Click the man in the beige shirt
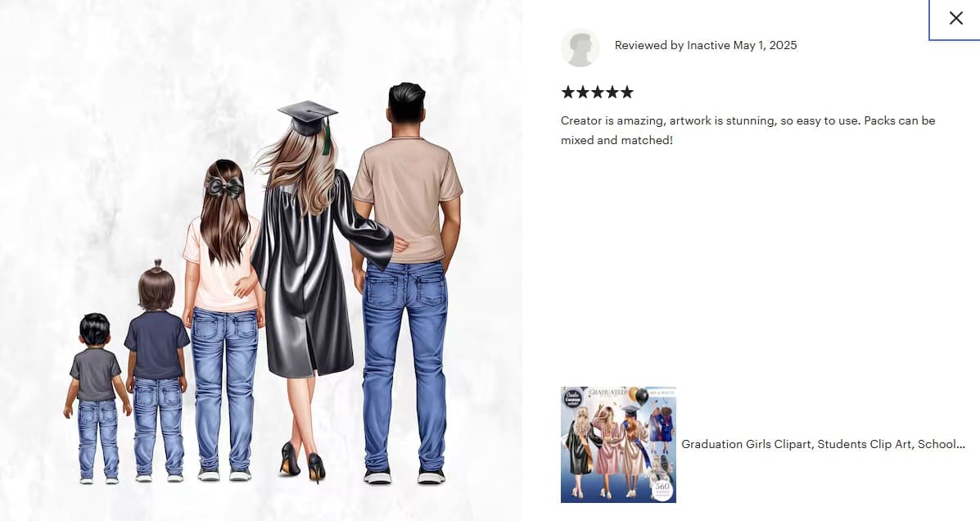The width and height of the screenshot is (980, 521). [407, 282]
